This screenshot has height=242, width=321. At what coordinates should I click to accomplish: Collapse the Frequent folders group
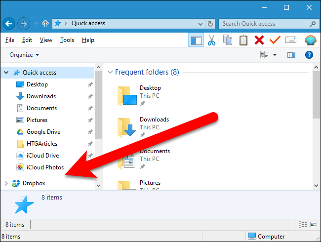point(110,72)
